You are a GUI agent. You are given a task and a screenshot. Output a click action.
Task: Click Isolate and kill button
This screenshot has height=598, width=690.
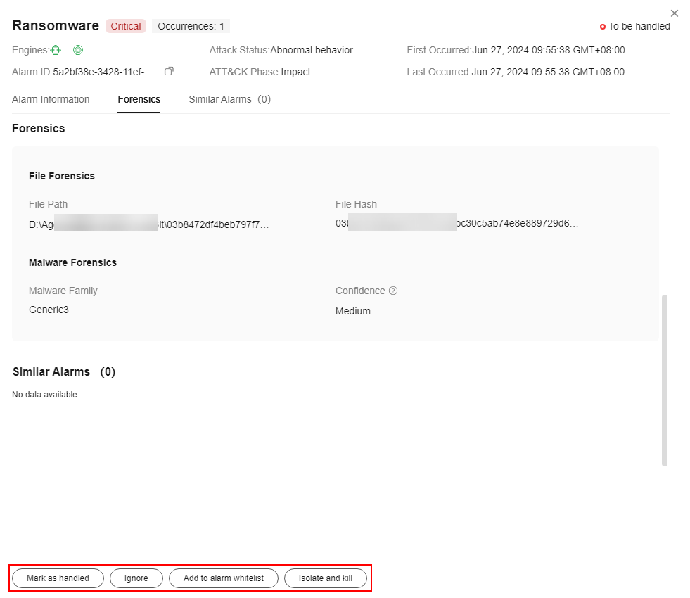point(325,578)
